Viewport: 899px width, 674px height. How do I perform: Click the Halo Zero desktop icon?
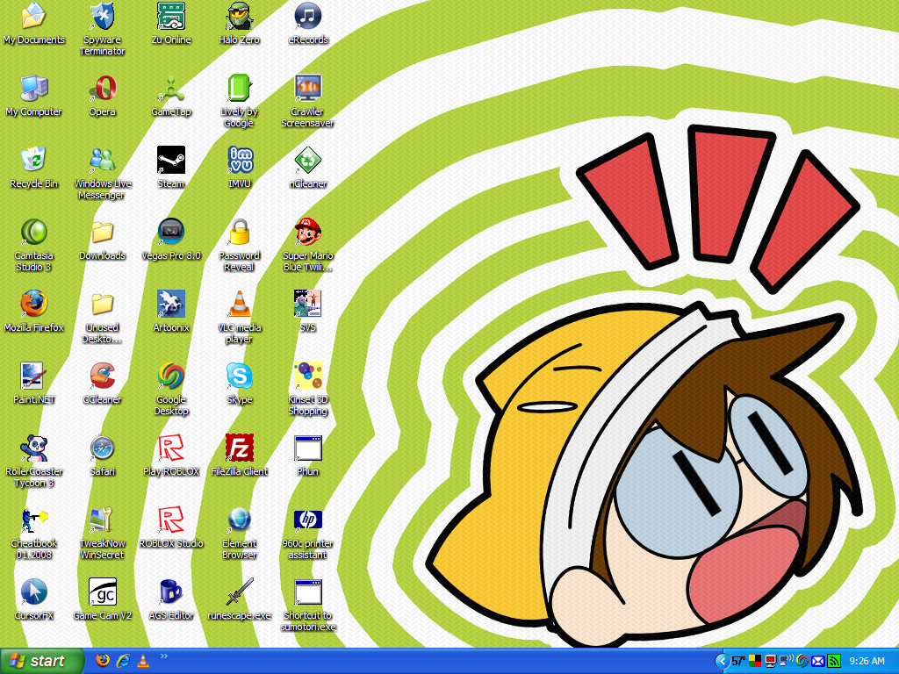pos(239,16)
